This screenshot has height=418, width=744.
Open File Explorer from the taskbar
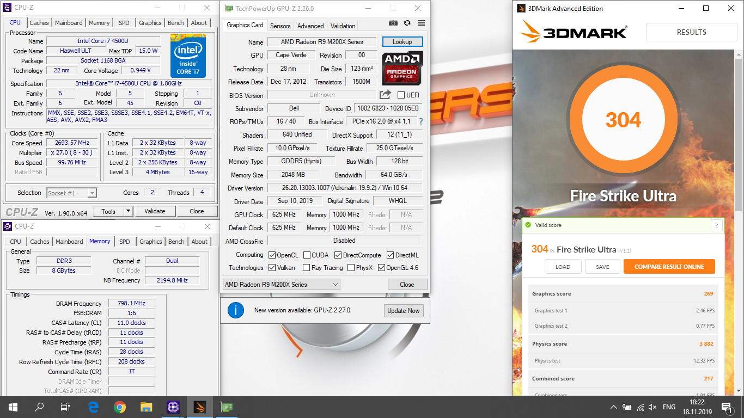tap(147, 407)
